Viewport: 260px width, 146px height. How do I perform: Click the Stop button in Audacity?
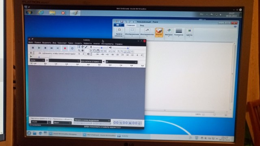45,48
